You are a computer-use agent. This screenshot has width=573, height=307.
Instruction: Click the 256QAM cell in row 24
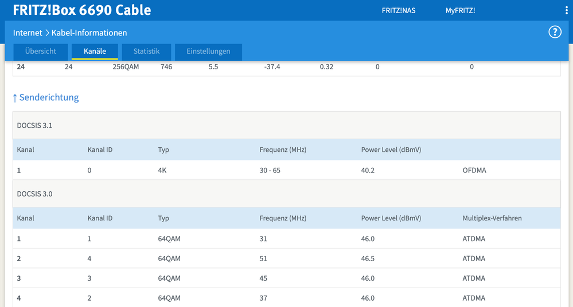coord(126,67)
